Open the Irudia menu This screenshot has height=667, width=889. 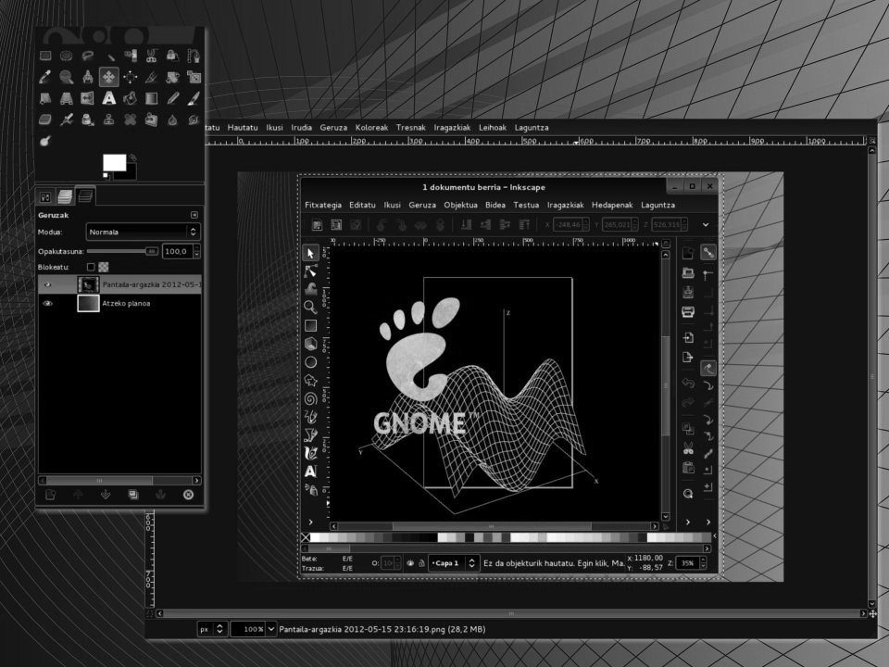tap(302, 128)
